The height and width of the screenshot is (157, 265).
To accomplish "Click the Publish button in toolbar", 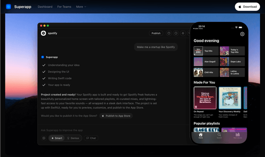I will (156, 33).
